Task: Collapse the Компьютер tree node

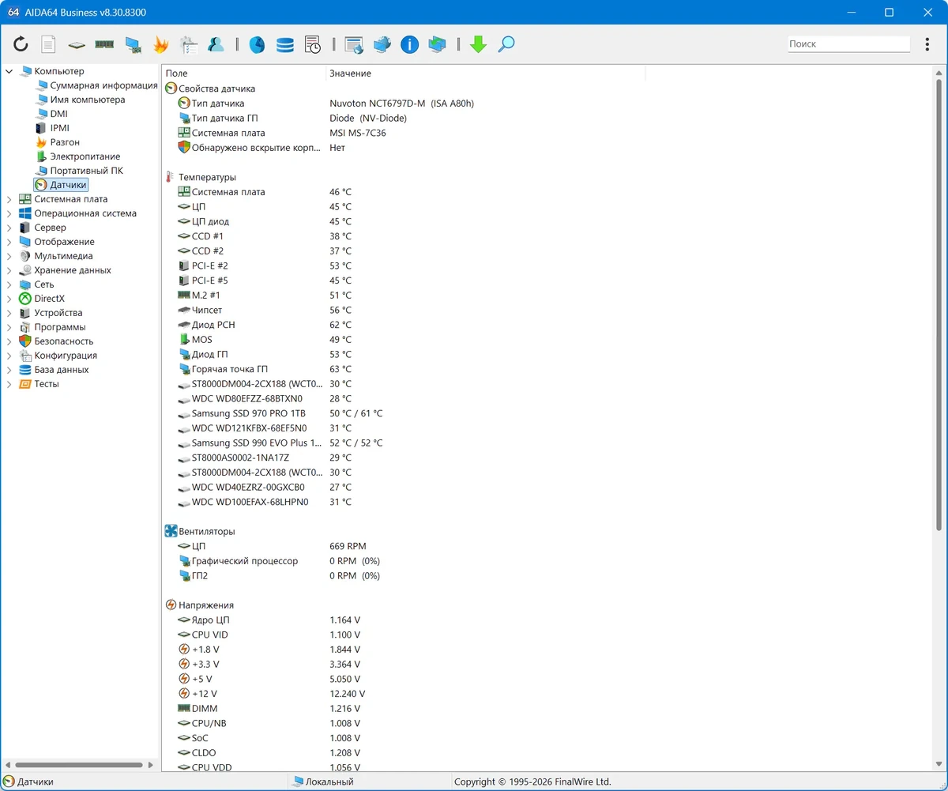Action: (x=9, y=71)
